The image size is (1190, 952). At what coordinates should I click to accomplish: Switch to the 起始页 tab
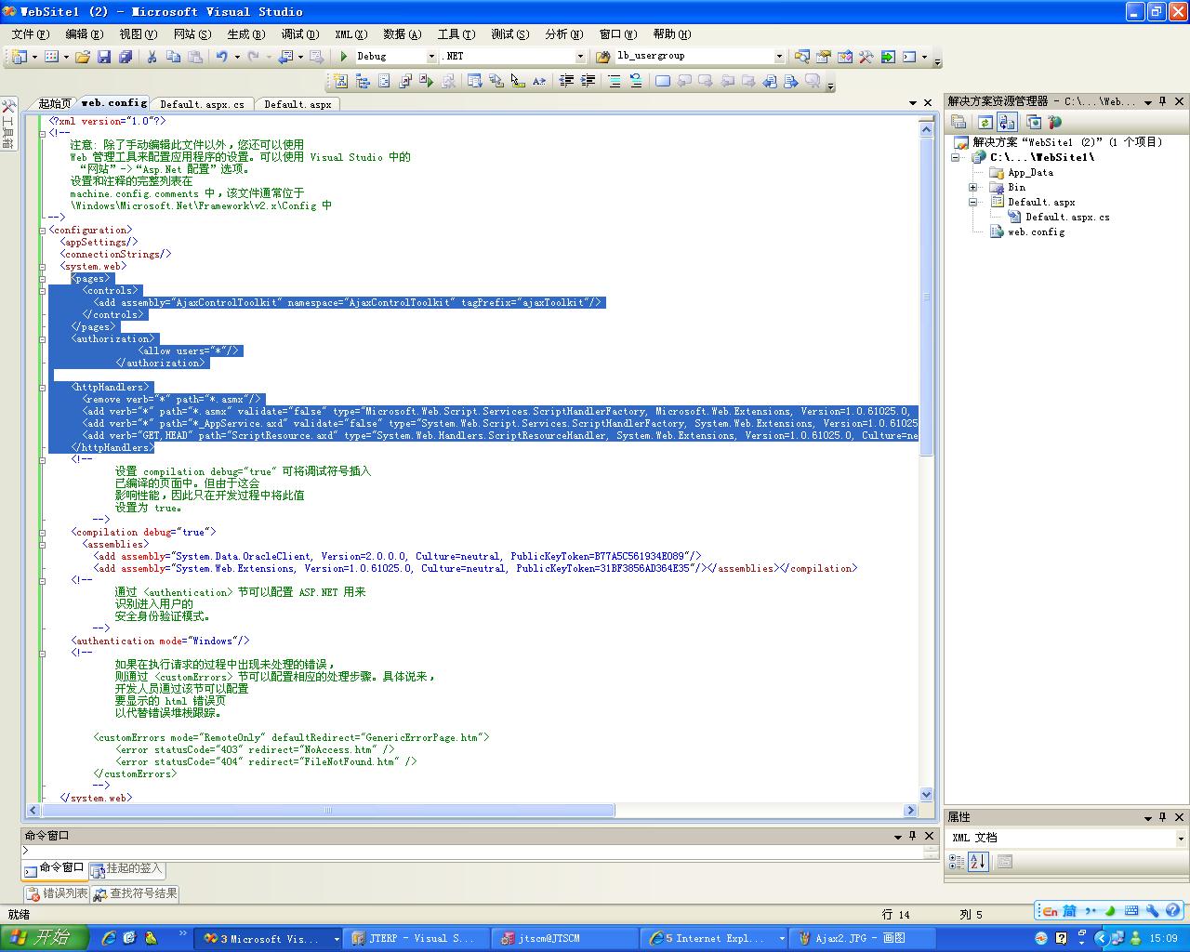click(54, 104)
